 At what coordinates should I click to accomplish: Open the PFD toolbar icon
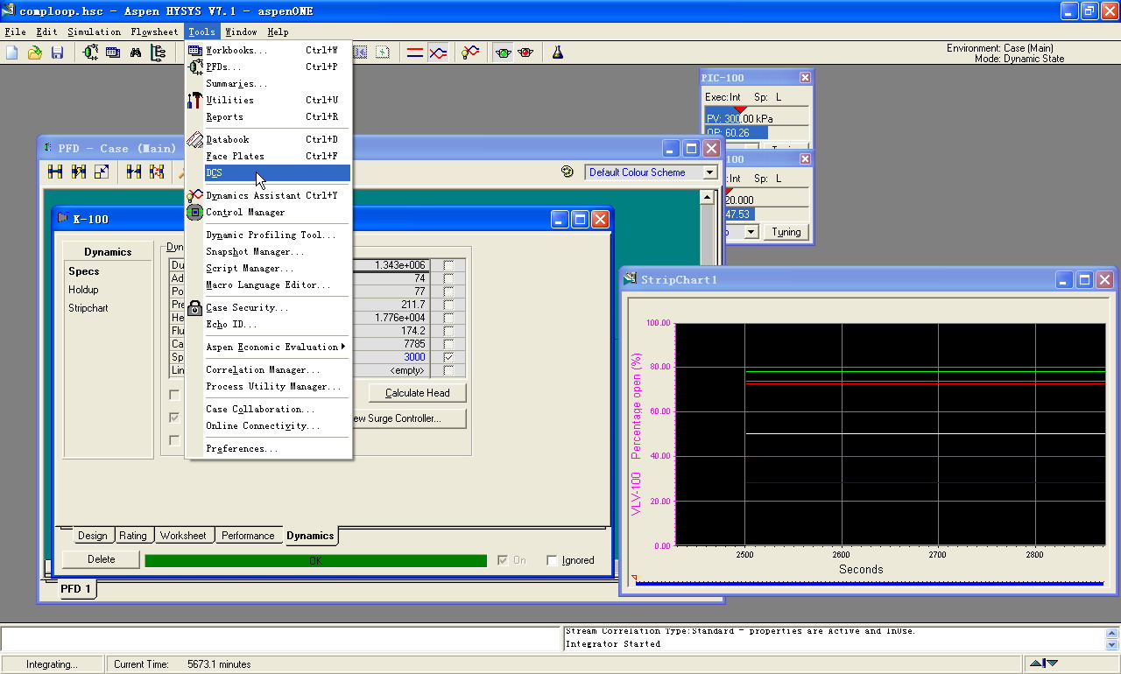click(90, 53)
